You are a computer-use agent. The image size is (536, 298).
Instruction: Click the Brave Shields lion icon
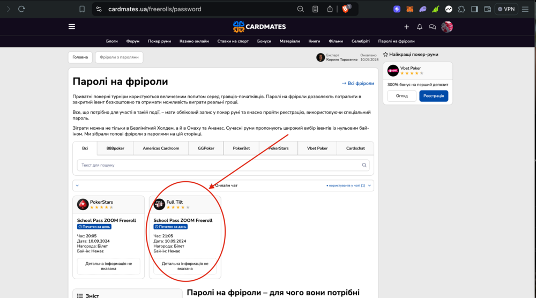(x=346, y=9)
